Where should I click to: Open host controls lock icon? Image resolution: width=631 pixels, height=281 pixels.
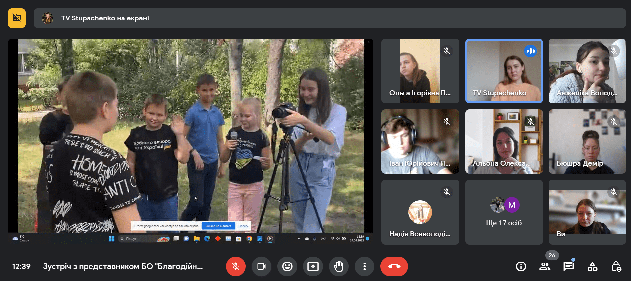616,266
